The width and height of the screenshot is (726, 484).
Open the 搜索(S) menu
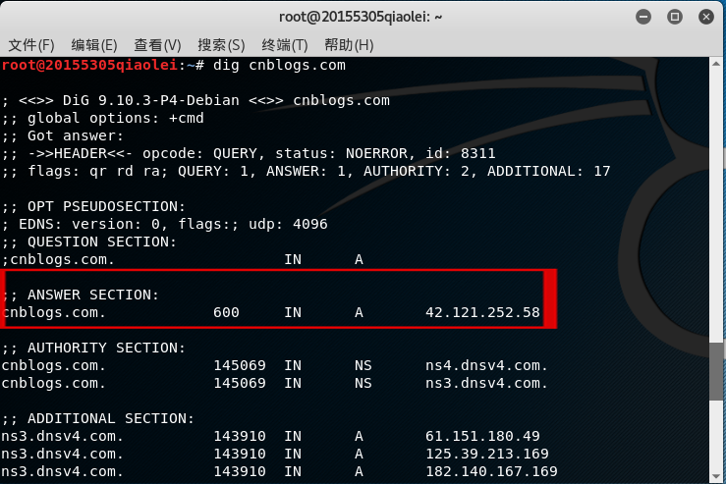click(x=221, y=45)
